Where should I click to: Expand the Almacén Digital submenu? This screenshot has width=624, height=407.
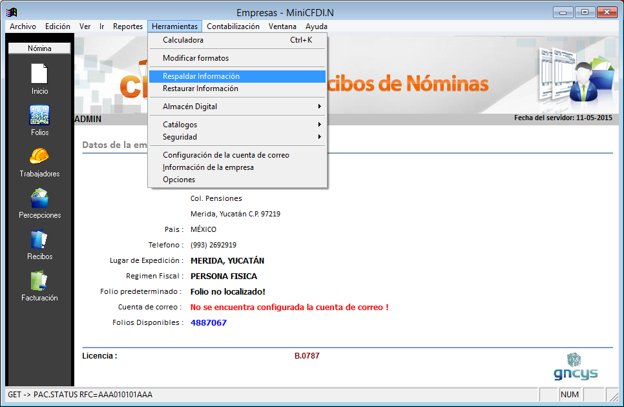point(238,107)
